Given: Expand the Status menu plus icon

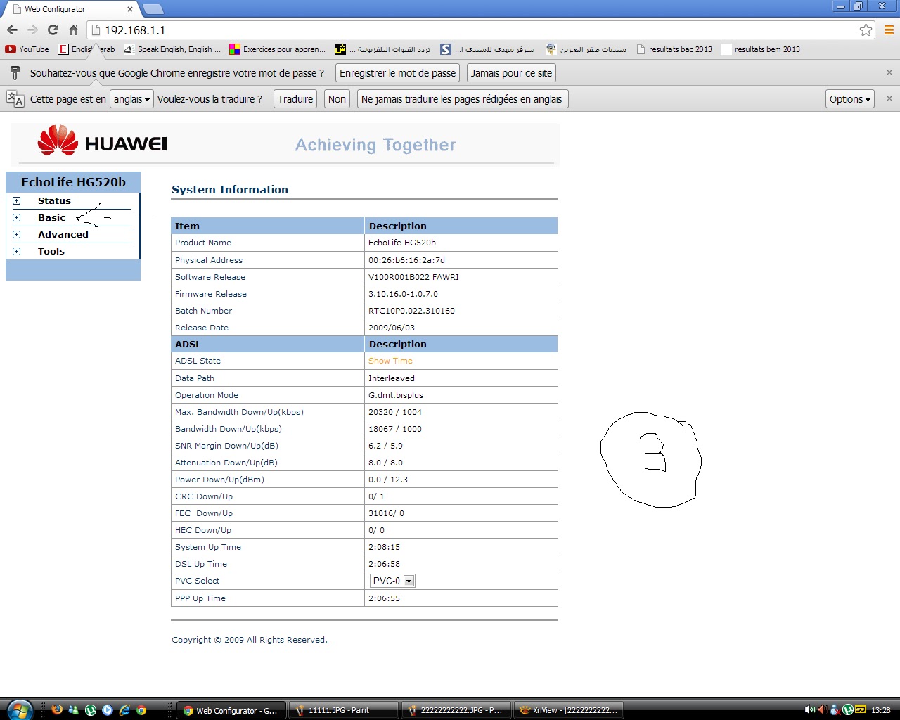Looking at the screenshot, I should (x=17, y=200).
